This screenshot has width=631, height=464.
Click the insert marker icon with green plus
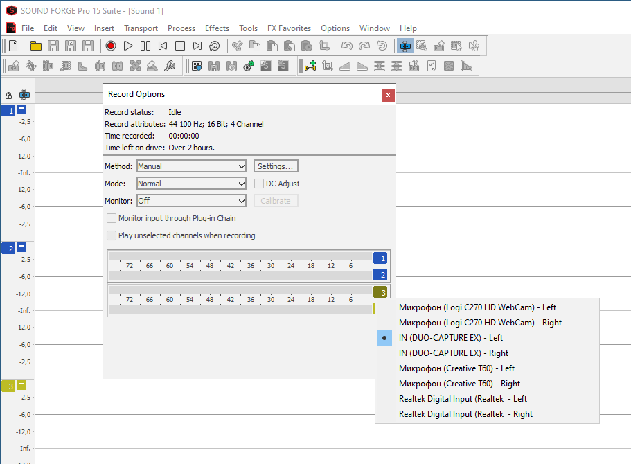click(310, 66)
